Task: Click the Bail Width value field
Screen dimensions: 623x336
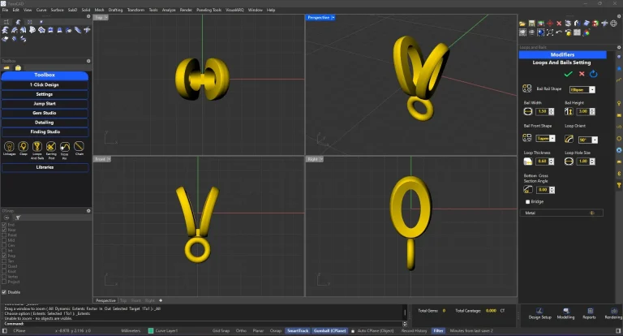Action: (x=543, y=112)
